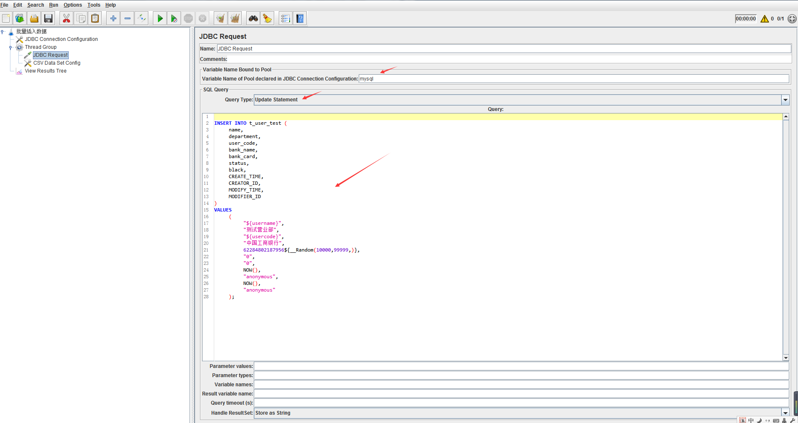Click the Clear All double-broom icon
This screenshot has width=798, height=423.
pyautogui.click(x=235, y=18)
